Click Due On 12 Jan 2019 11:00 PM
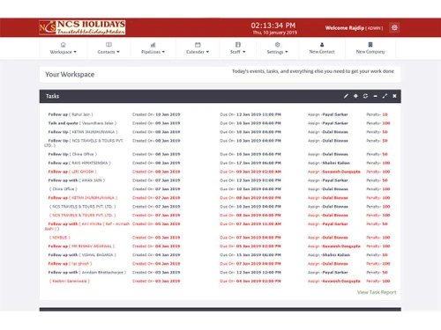 (x=250, y=114)
